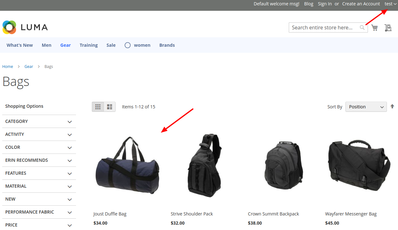The width and height of the screenshot is (398, 230).
Task: Click the compare products cart icon
Action: pos(388,28)
